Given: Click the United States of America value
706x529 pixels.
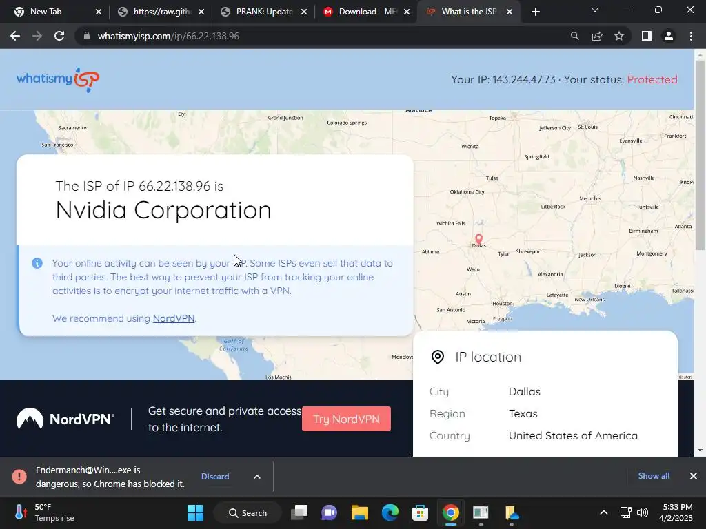Looking at the screenshot, I should [x=573, y=435].
